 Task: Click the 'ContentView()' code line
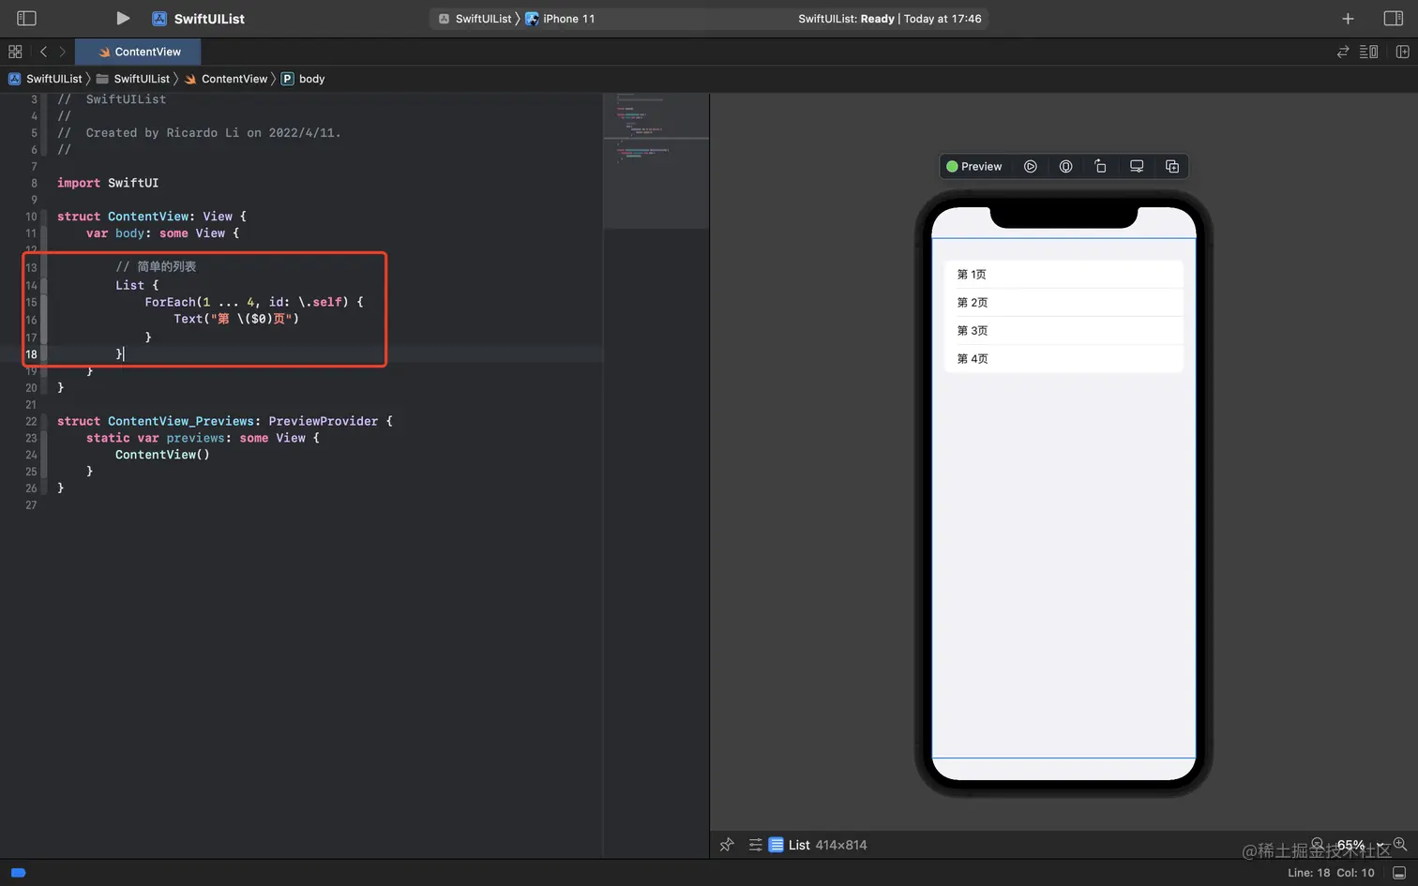click(x=162, y=455)
